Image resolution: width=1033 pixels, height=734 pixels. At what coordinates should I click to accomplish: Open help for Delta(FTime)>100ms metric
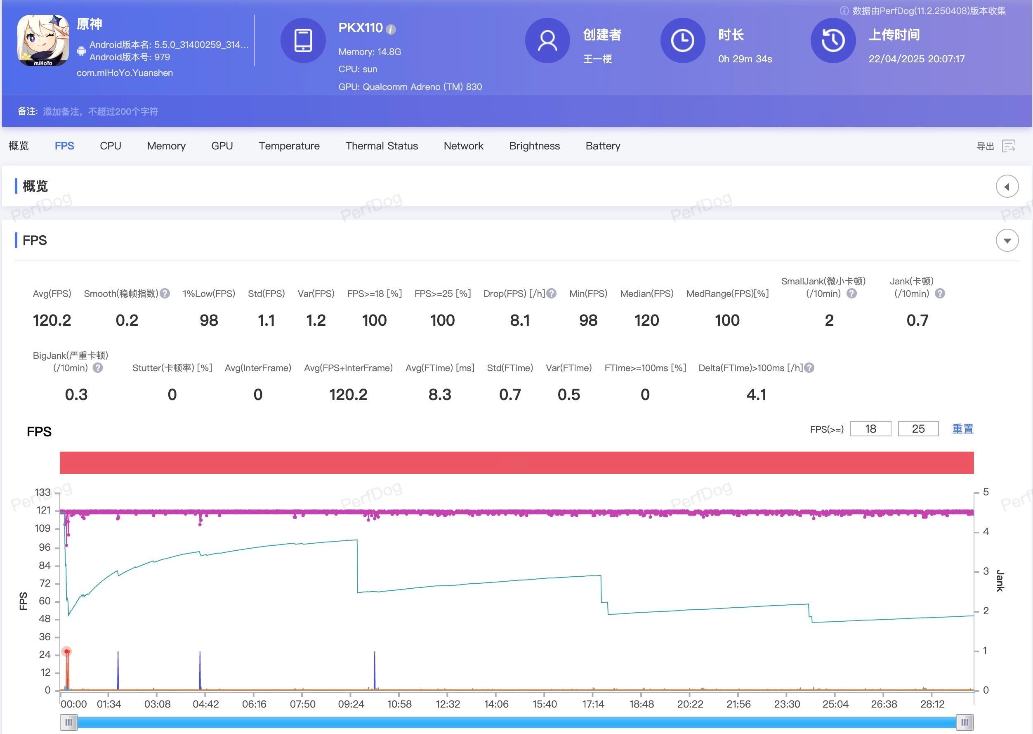tap(809, 367)
